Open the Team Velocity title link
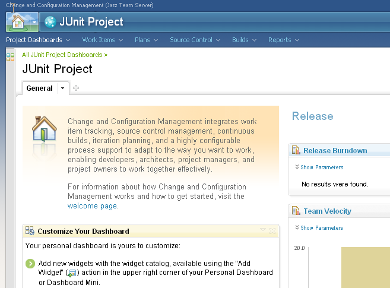The width and height of the screenshot is (390, 288). point(327,211)
